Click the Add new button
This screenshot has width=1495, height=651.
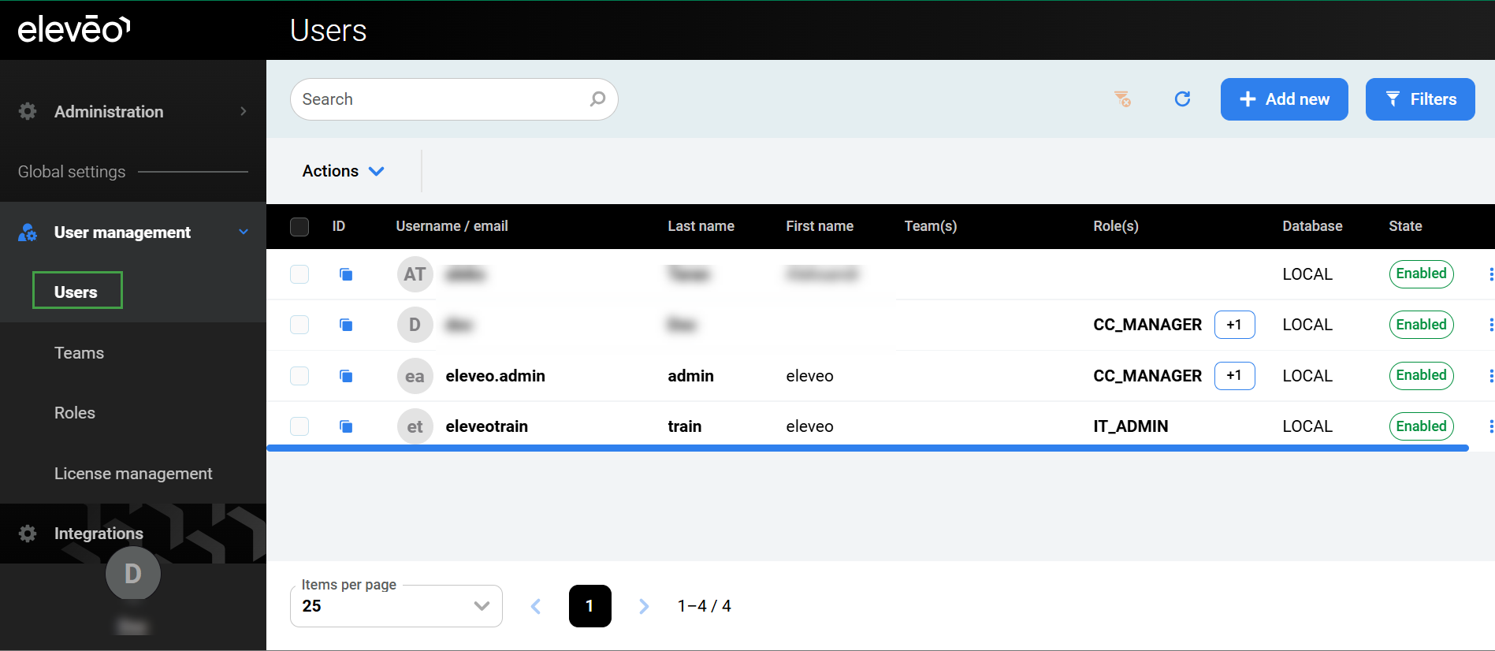pos(1284,99)
